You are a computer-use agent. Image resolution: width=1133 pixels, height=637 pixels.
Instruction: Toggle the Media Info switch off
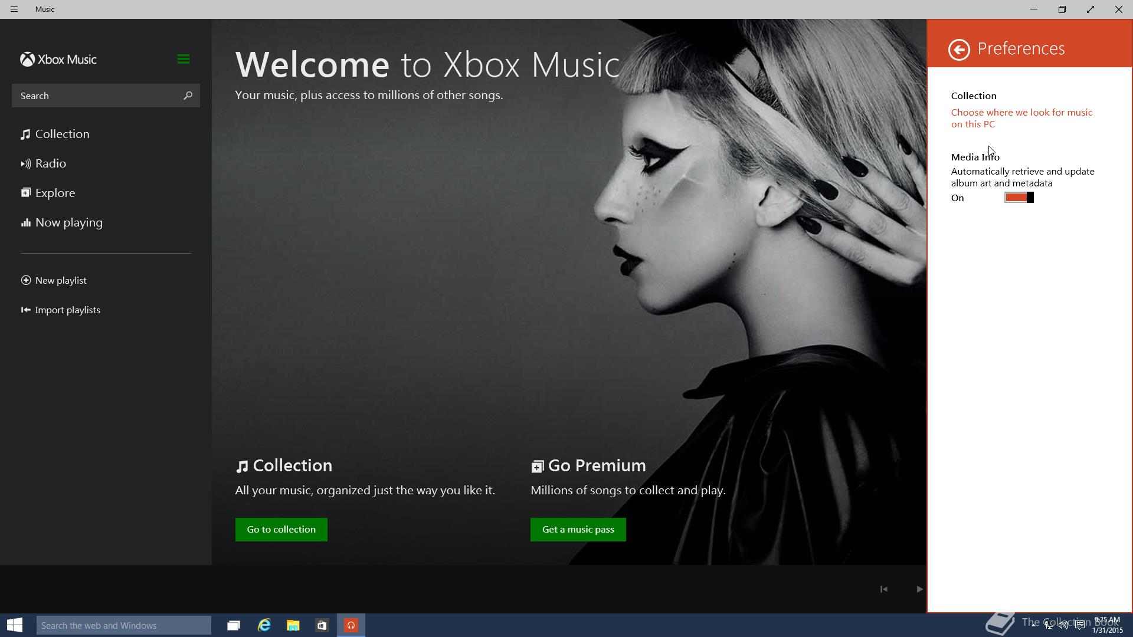(x=1019, y=198)
